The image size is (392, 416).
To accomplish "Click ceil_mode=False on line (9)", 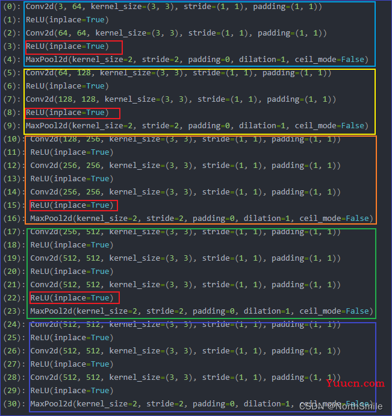I will point(329,126).
